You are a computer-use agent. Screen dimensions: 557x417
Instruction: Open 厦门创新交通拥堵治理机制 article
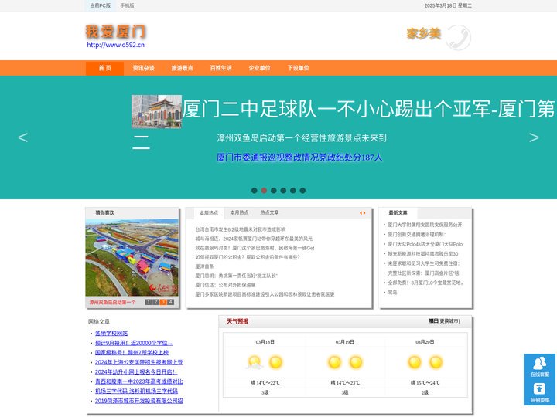(x=417, y=235)
